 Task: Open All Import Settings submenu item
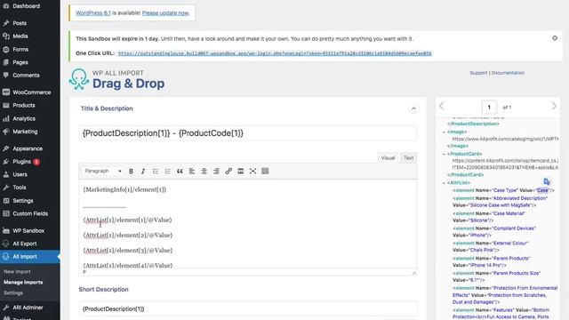[13, 292]
